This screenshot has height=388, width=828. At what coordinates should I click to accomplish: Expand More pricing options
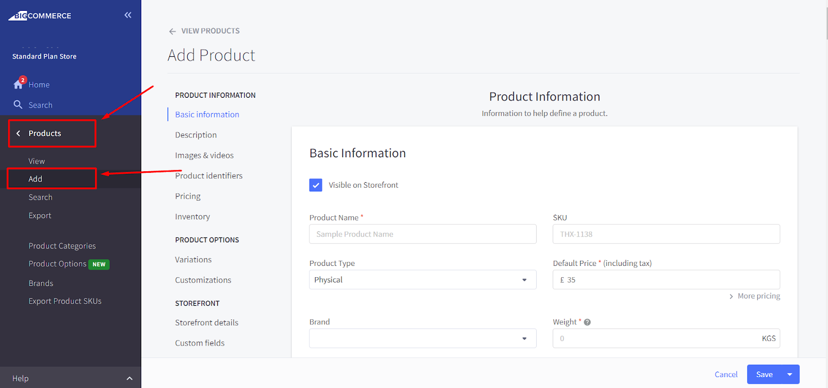coord(755,296)
